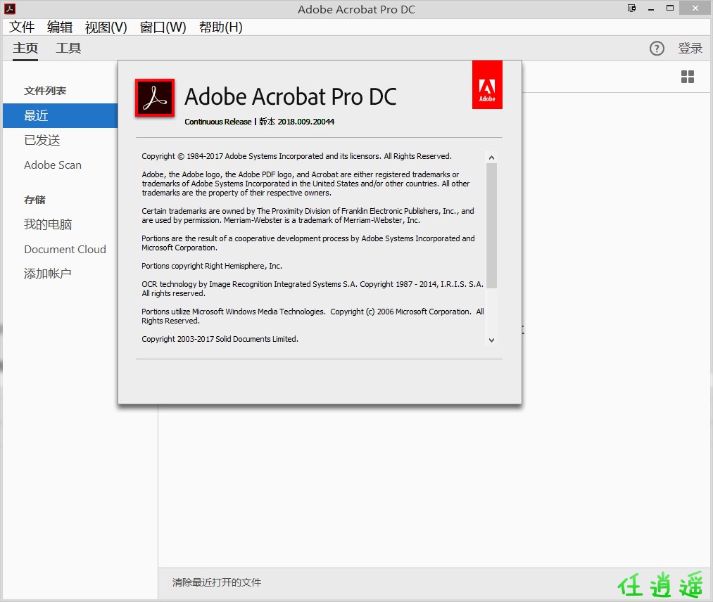This screenshot has width=713, height=602.
Task: Click the red Adobe logo badge
Action: pos(487,85)
